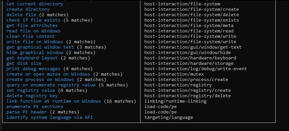Click namespace 'host-interaction/file-system/read'
289x131 pixels.
pyautogui.click(x=189, y=31)
